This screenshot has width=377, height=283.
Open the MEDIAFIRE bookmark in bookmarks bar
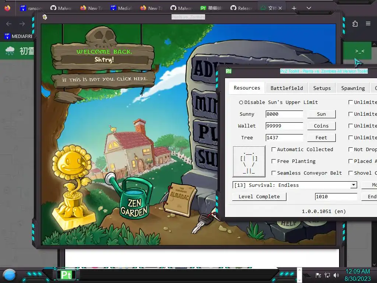coord(18,36)
